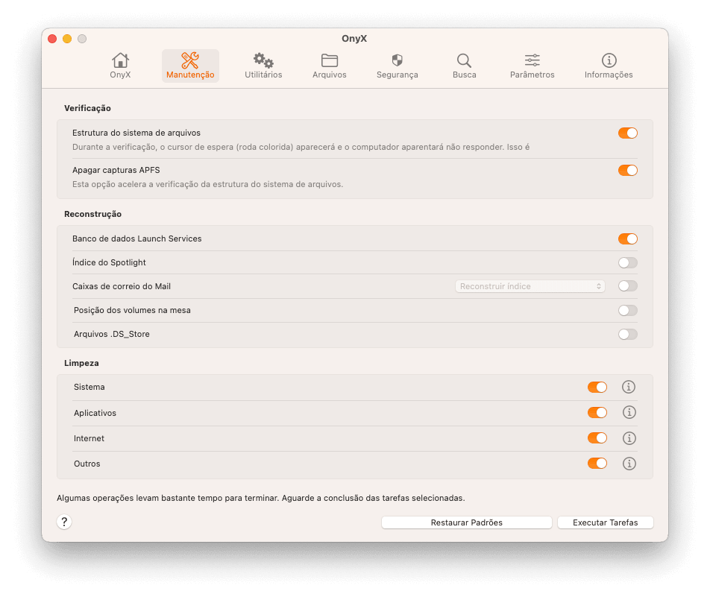The image size is (710, 597).
Task: Click the Executar Tarefas button
Action: pyautogui.click(x=605, y=522)
